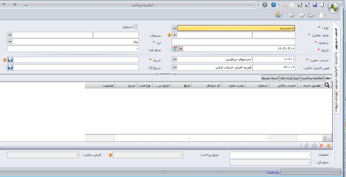Click the حساب معین code field ۱۱۱۲۰۱
Screen dimensions: 346x177
(x=274, y=60)
